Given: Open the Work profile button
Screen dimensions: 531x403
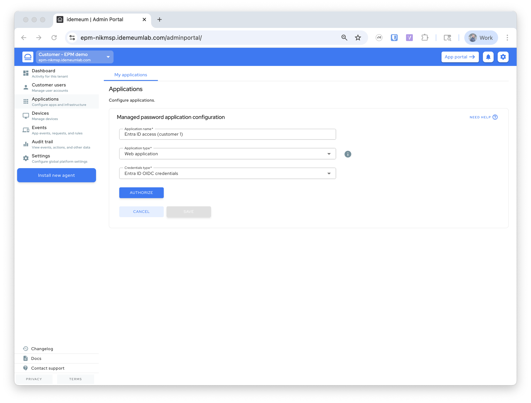Looking at the screenshot, I should point(481,38).
